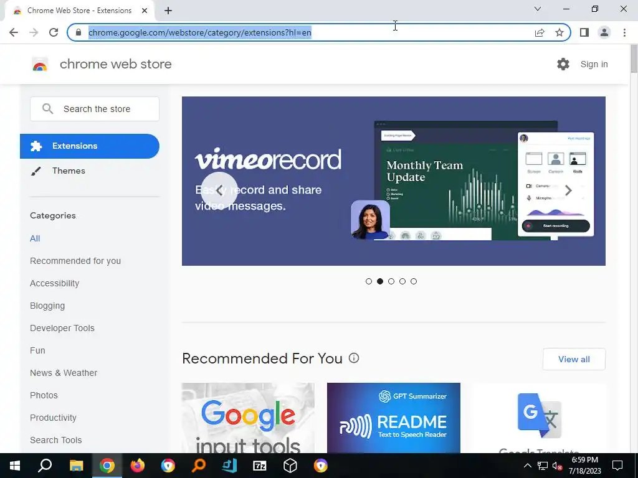638x478 pixels.
Task: Open the taskbar clock and date
Action: 585,466
